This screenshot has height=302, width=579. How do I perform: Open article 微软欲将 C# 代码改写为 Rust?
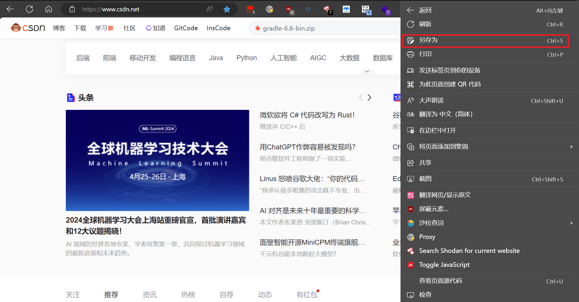(x=307, y=115)
